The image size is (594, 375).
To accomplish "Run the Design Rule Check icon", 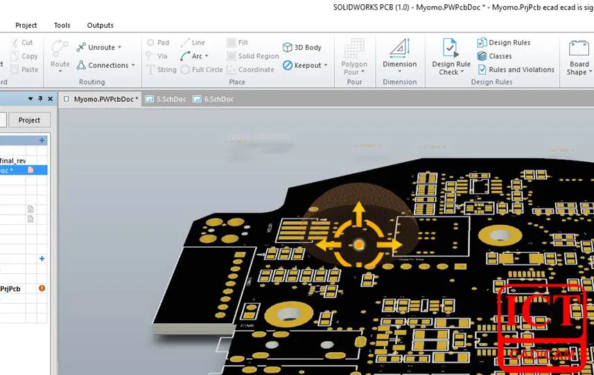I will point(451,48).
